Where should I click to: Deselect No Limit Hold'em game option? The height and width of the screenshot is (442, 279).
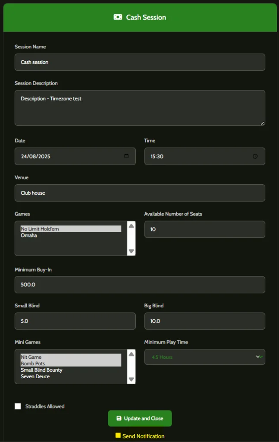[40, 229]
